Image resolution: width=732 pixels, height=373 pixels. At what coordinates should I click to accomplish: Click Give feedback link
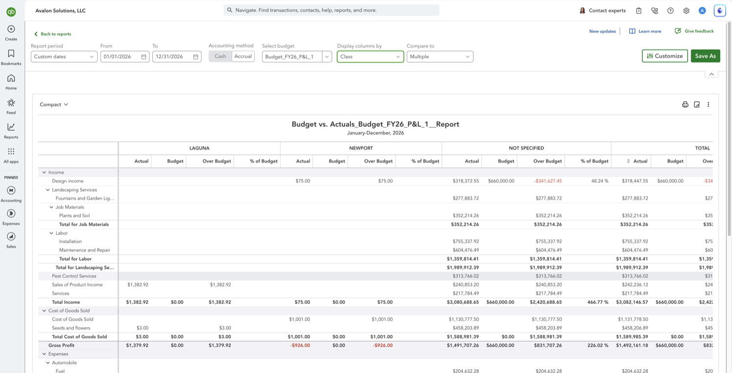click(694, 31)
